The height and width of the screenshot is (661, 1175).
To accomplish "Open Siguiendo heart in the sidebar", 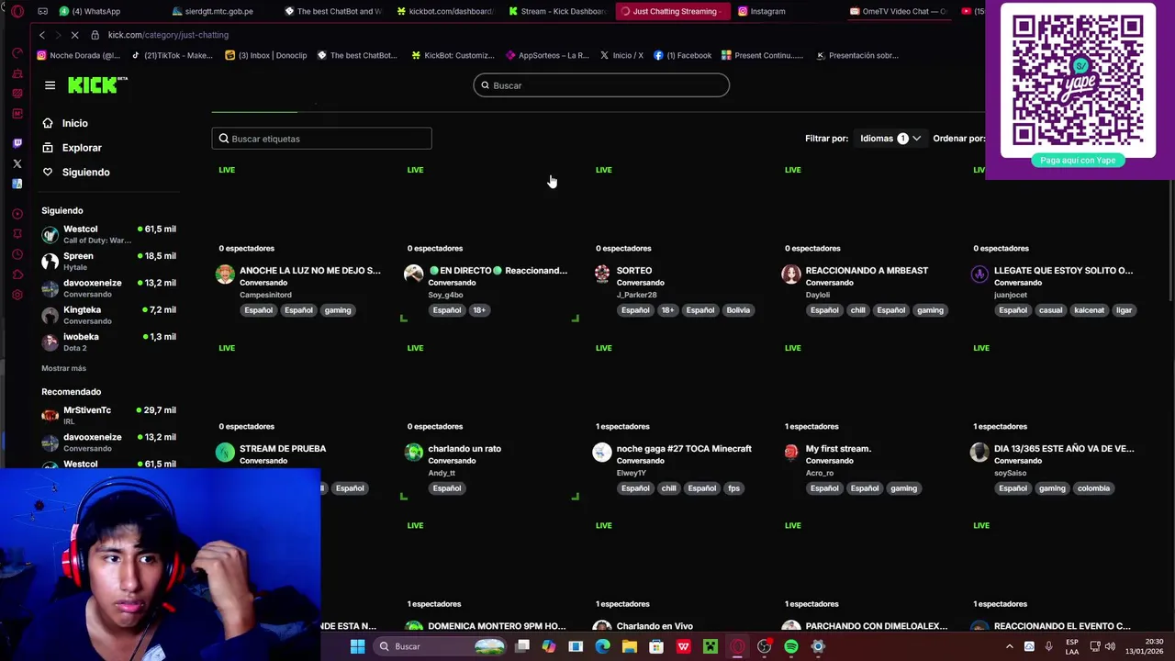I will pos(48,172).
